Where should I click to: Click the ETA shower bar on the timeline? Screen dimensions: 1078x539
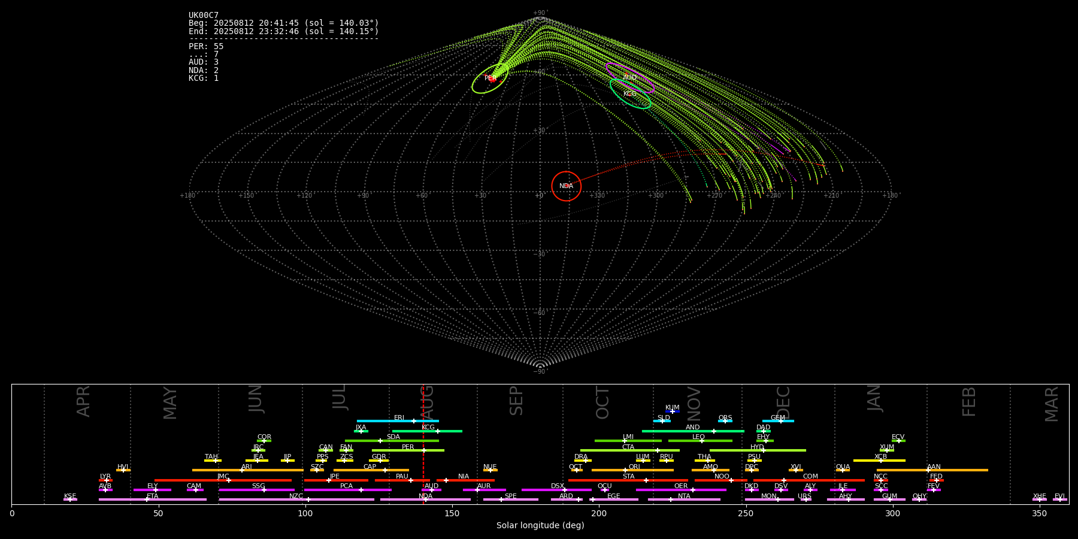[x=153, y=499]
